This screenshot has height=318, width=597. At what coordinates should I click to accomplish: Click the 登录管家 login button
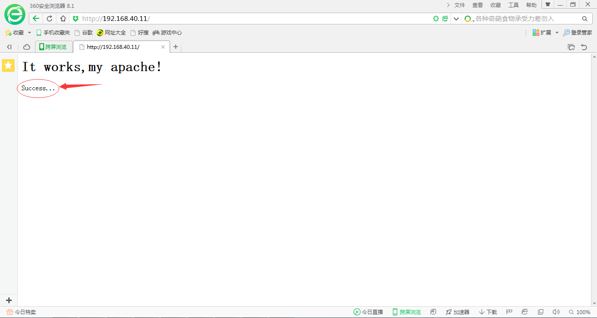click(x=578, y=33)
